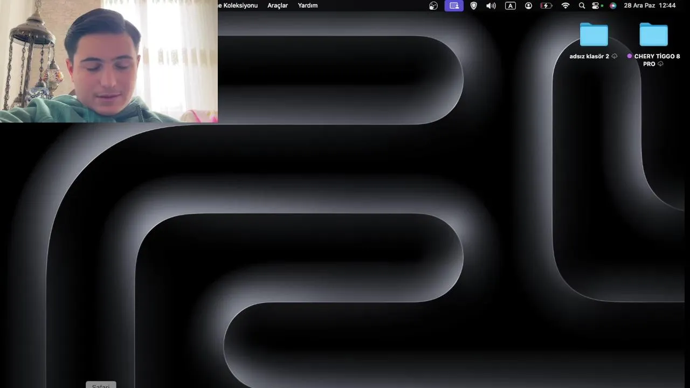The image size is (690, 388).
Task: Select the CHERY TİGGO 8 PRO folder icon
Action: [x=653, y=35]
